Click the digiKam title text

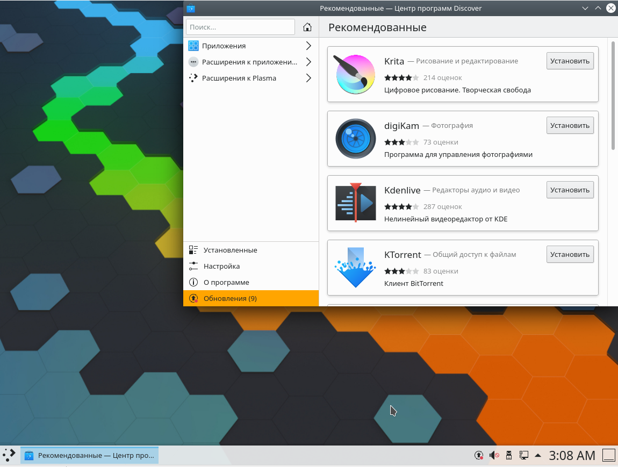click(401, 126)
